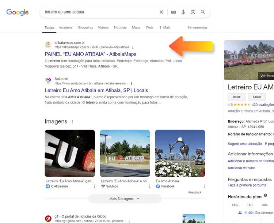Open the Facebook Atibaia flowers image thumbnail
274x223 pixels.
[180, 153]
